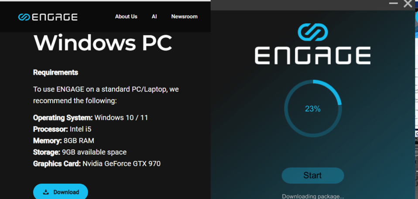Close the ENGAGE installer window

(x=408, y=4)
